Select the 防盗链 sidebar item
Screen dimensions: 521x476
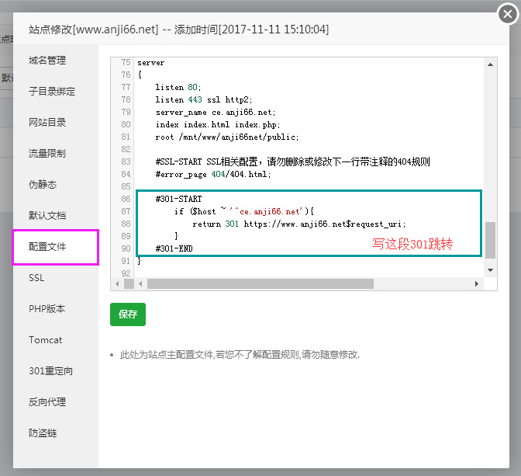[x=43, y=433]
